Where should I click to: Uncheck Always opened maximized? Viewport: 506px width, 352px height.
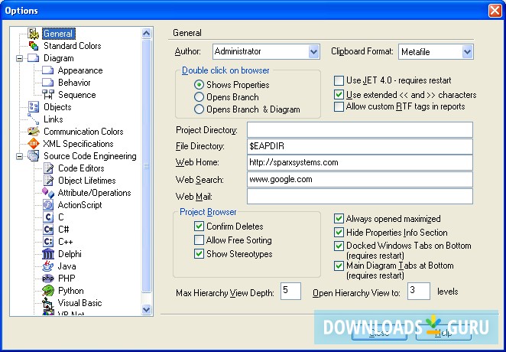pyautogui.click(x=339, y=219)
